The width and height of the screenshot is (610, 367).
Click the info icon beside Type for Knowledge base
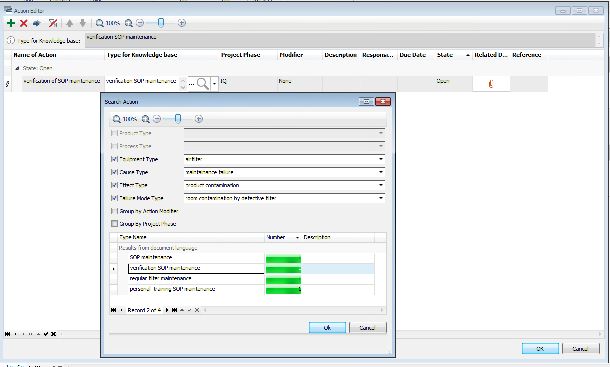[x=10, y=40]
